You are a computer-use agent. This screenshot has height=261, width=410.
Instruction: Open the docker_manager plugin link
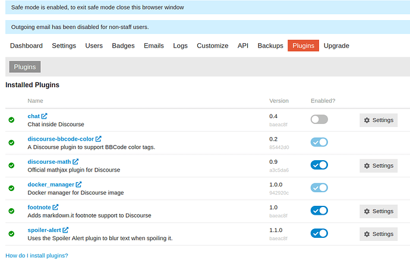pyautogui.click(x=51, y=184)
